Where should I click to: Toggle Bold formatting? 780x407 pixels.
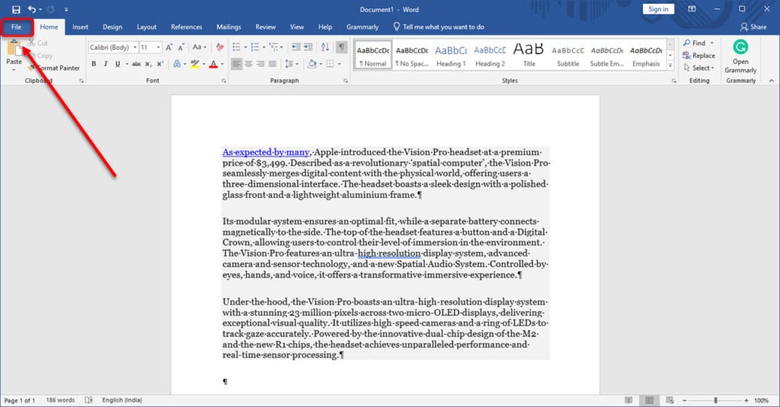tap(94, 64)
